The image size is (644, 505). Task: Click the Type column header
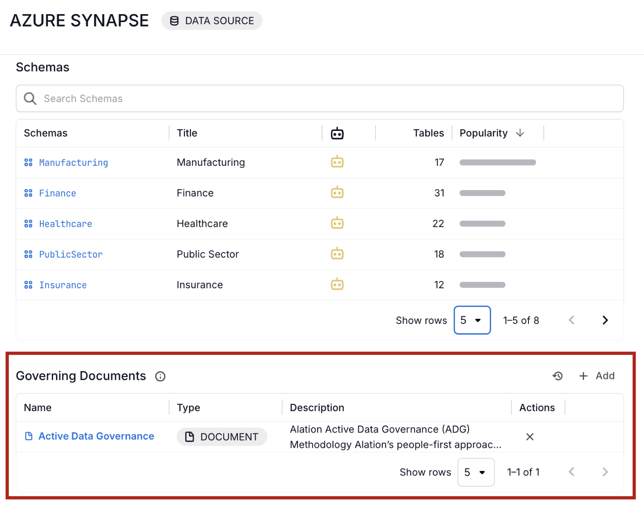click(x=188, y=408)
